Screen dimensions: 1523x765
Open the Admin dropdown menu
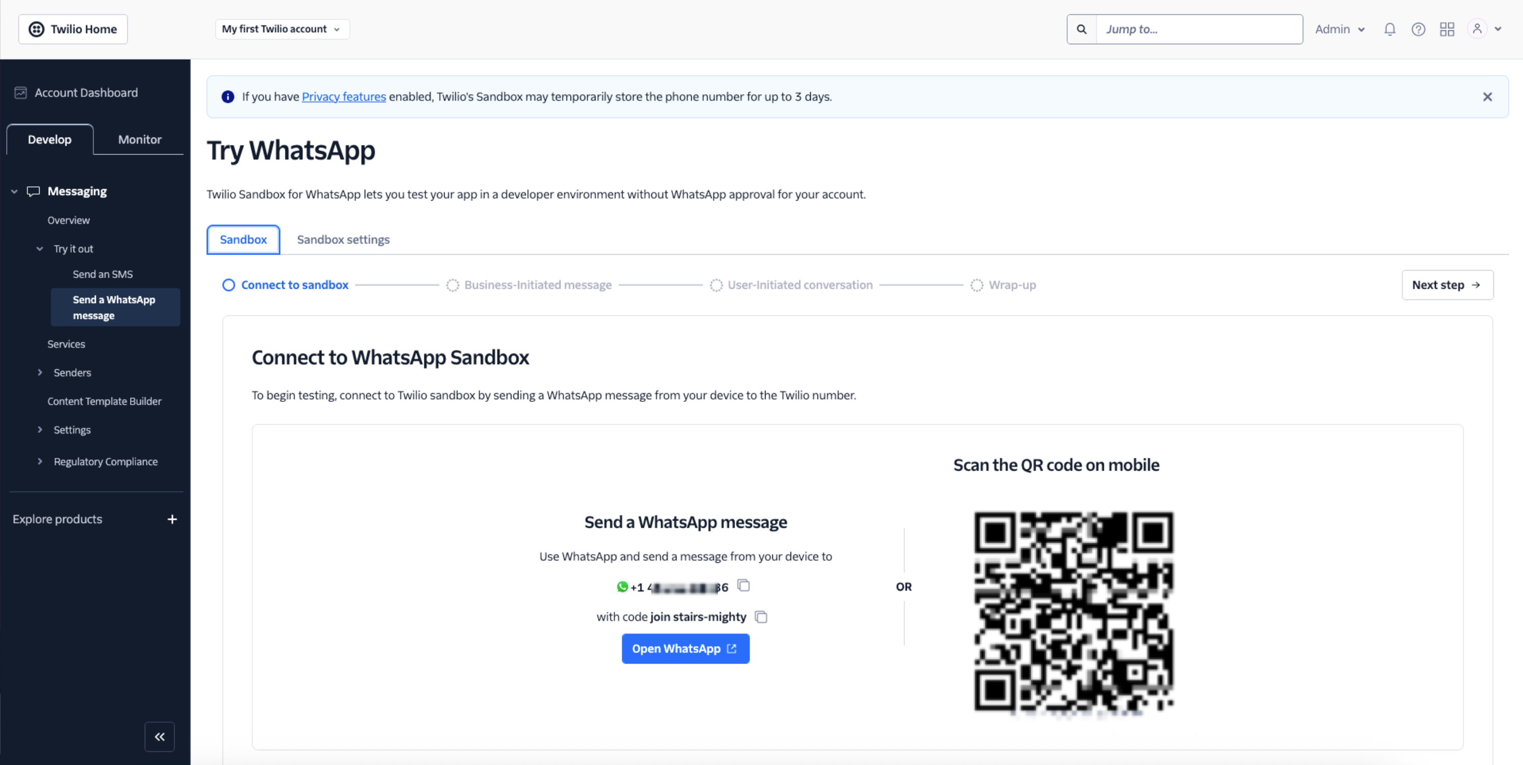point(1339,29)
